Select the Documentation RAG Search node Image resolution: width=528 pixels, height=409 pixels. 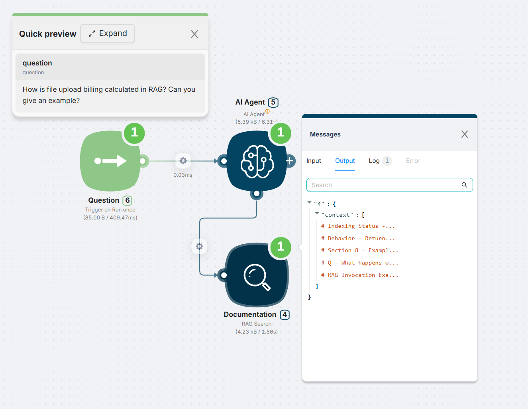[x=257, y=275]
